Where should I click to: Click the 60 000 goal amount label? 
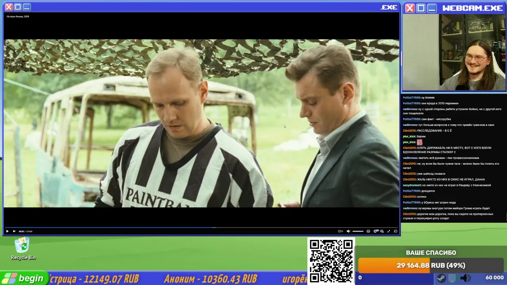(494, 277)
